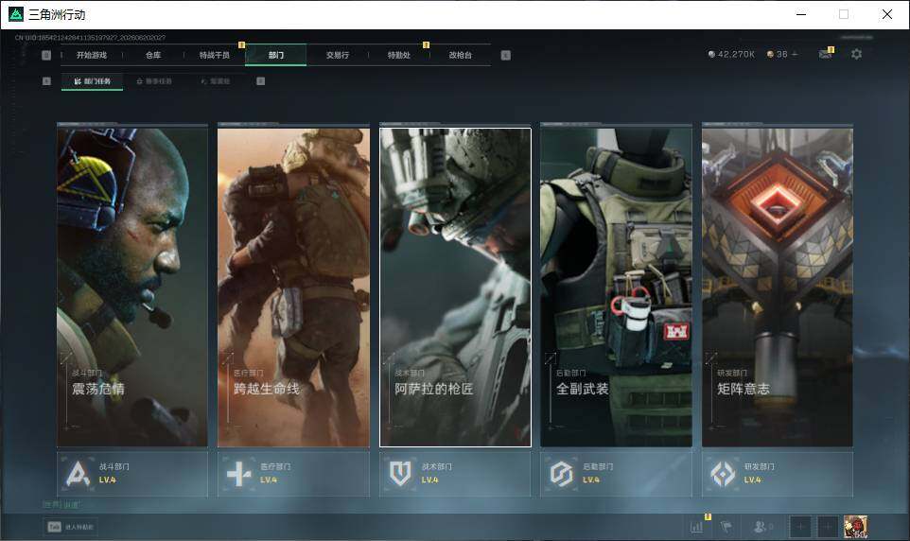Click the previous-tab key icon left of 开始游戏
Viewport: 910px width, 541px height.
point(46,55)
